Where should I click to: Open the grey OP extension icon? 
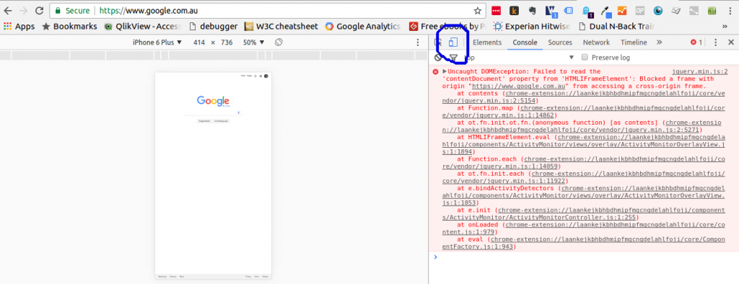[x=640, y=10]
